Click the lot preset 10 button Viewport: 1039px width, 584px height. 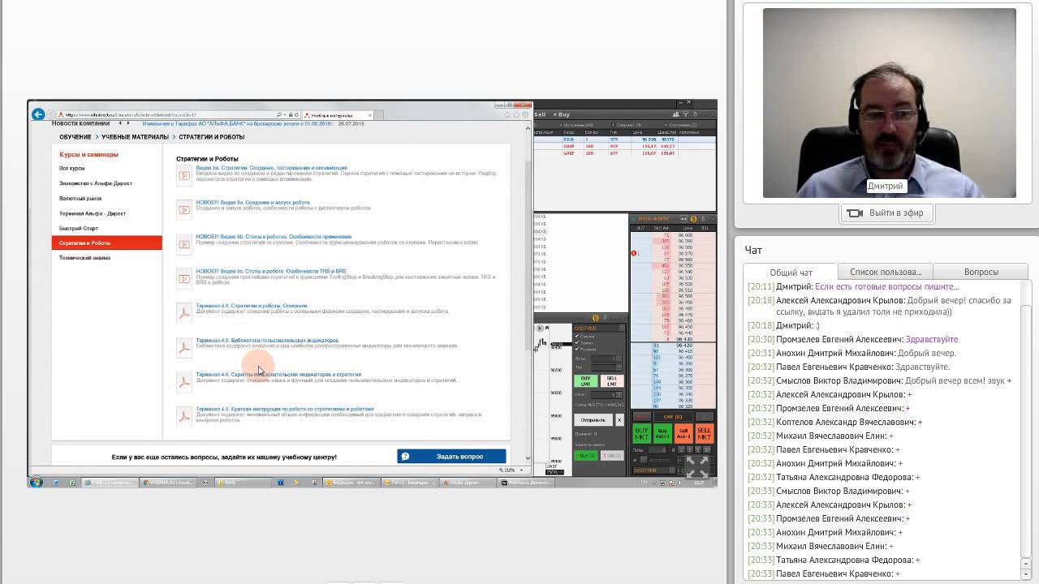coord(705,450)
